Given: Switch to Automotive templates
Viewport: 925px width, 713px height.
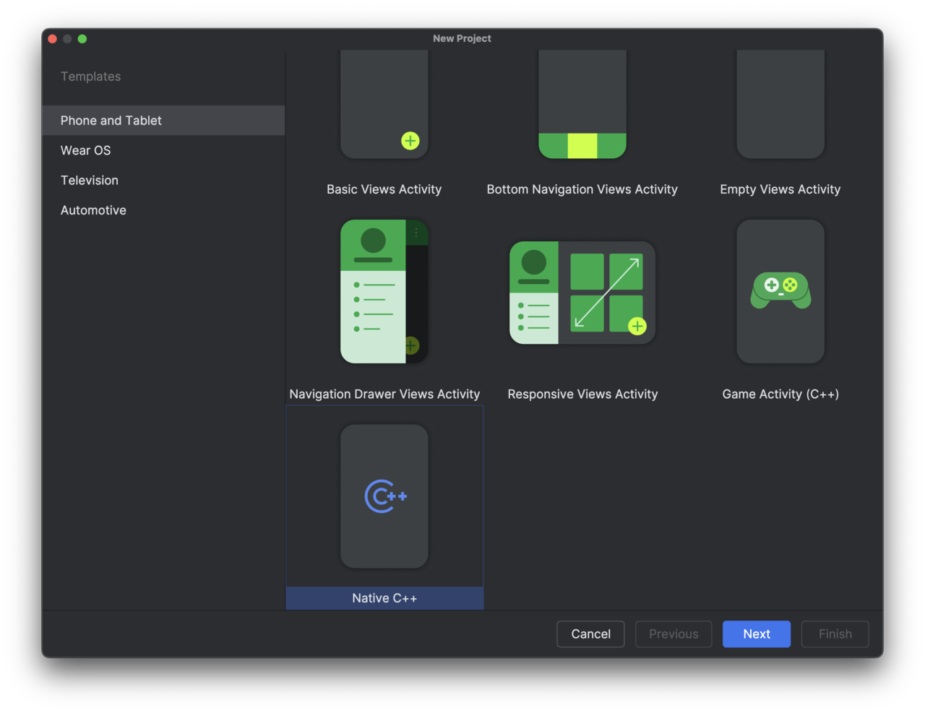Looking at the screenshot, I should click(163, 210).
